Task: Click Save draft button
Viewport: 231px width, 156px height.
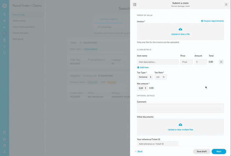Action: (x=202, y=151)
